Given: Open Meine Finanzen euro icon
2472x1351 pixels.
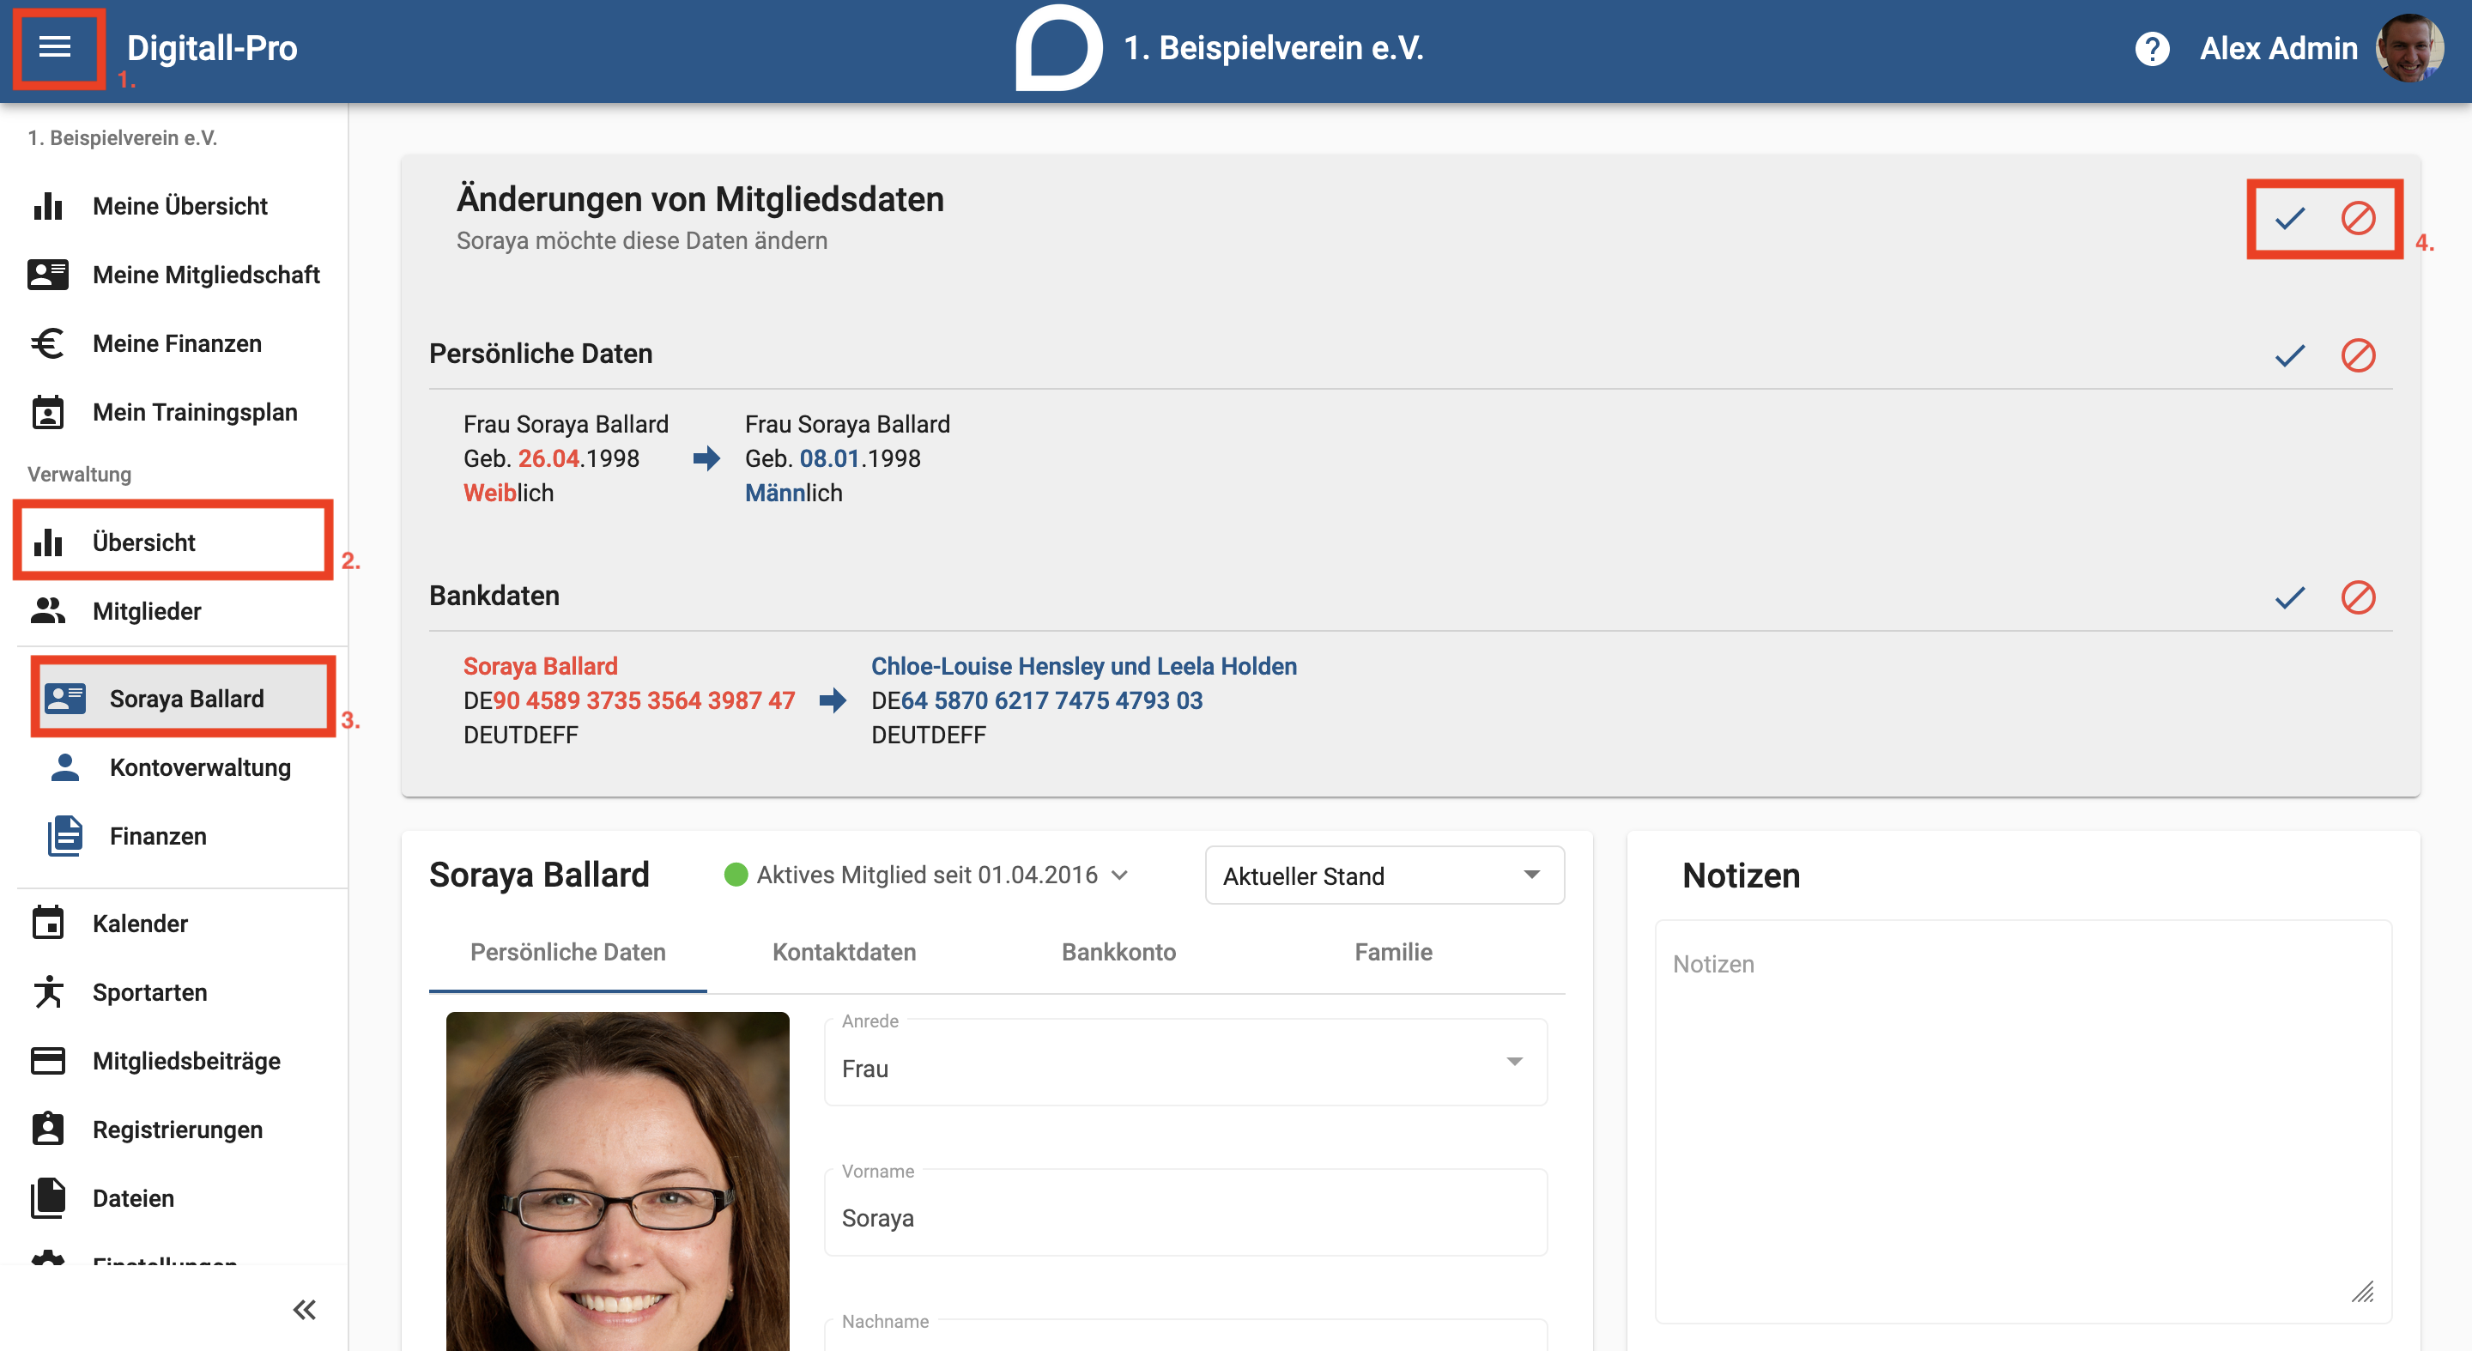Looking at the screenshot, I should pyautogui.click(x=48, y=343).
